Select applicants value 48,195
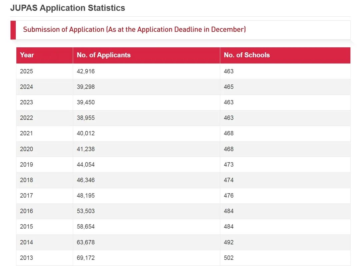The image size is (360, 266). pyautogui.click(x=86, y=196)
